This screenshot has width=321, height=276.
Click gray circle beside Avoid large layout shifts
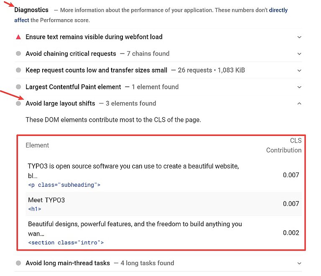click(x=18, y=104)
